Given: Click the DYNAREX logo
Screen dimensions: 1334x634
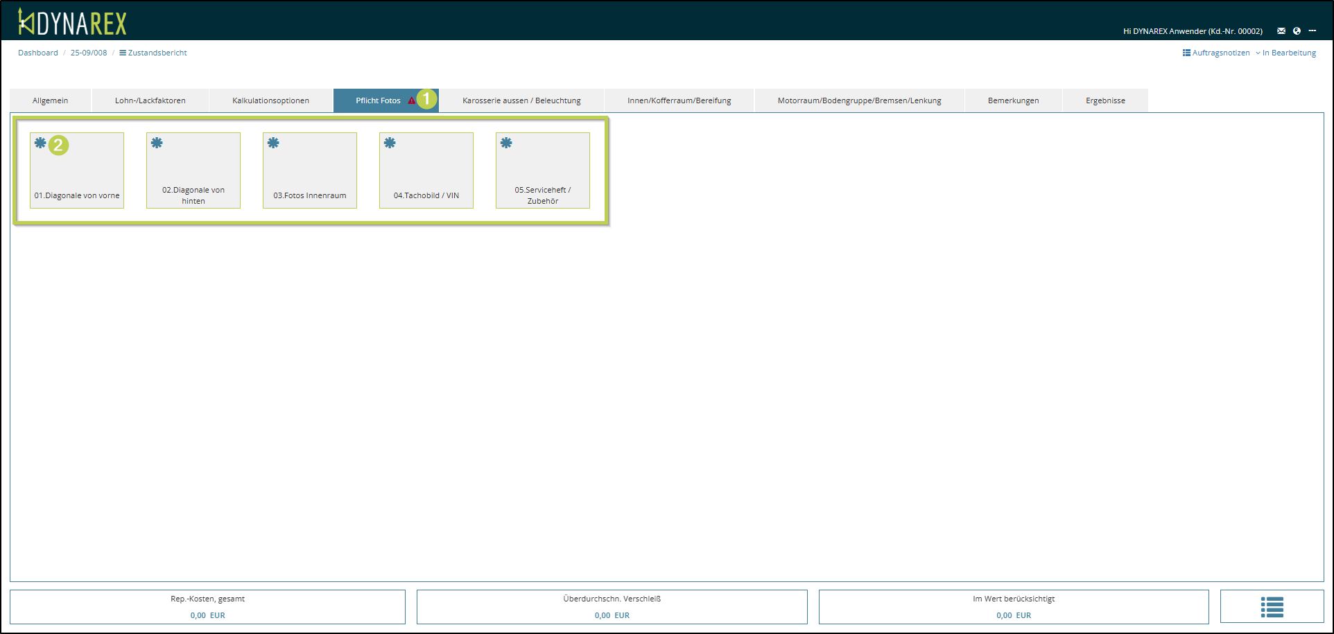Looking at the screenshot, I should point(72,22).
